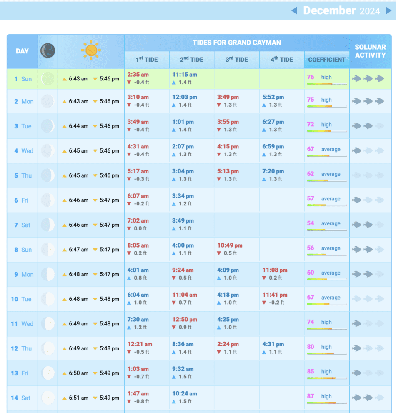Click the Tides for Grand Cayman heading

point(236,43)
